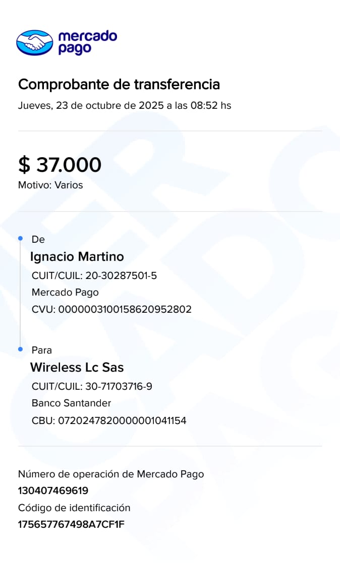Select operation number 130407469619
This screenshot has width=340, height=563.
click(53, 490)
